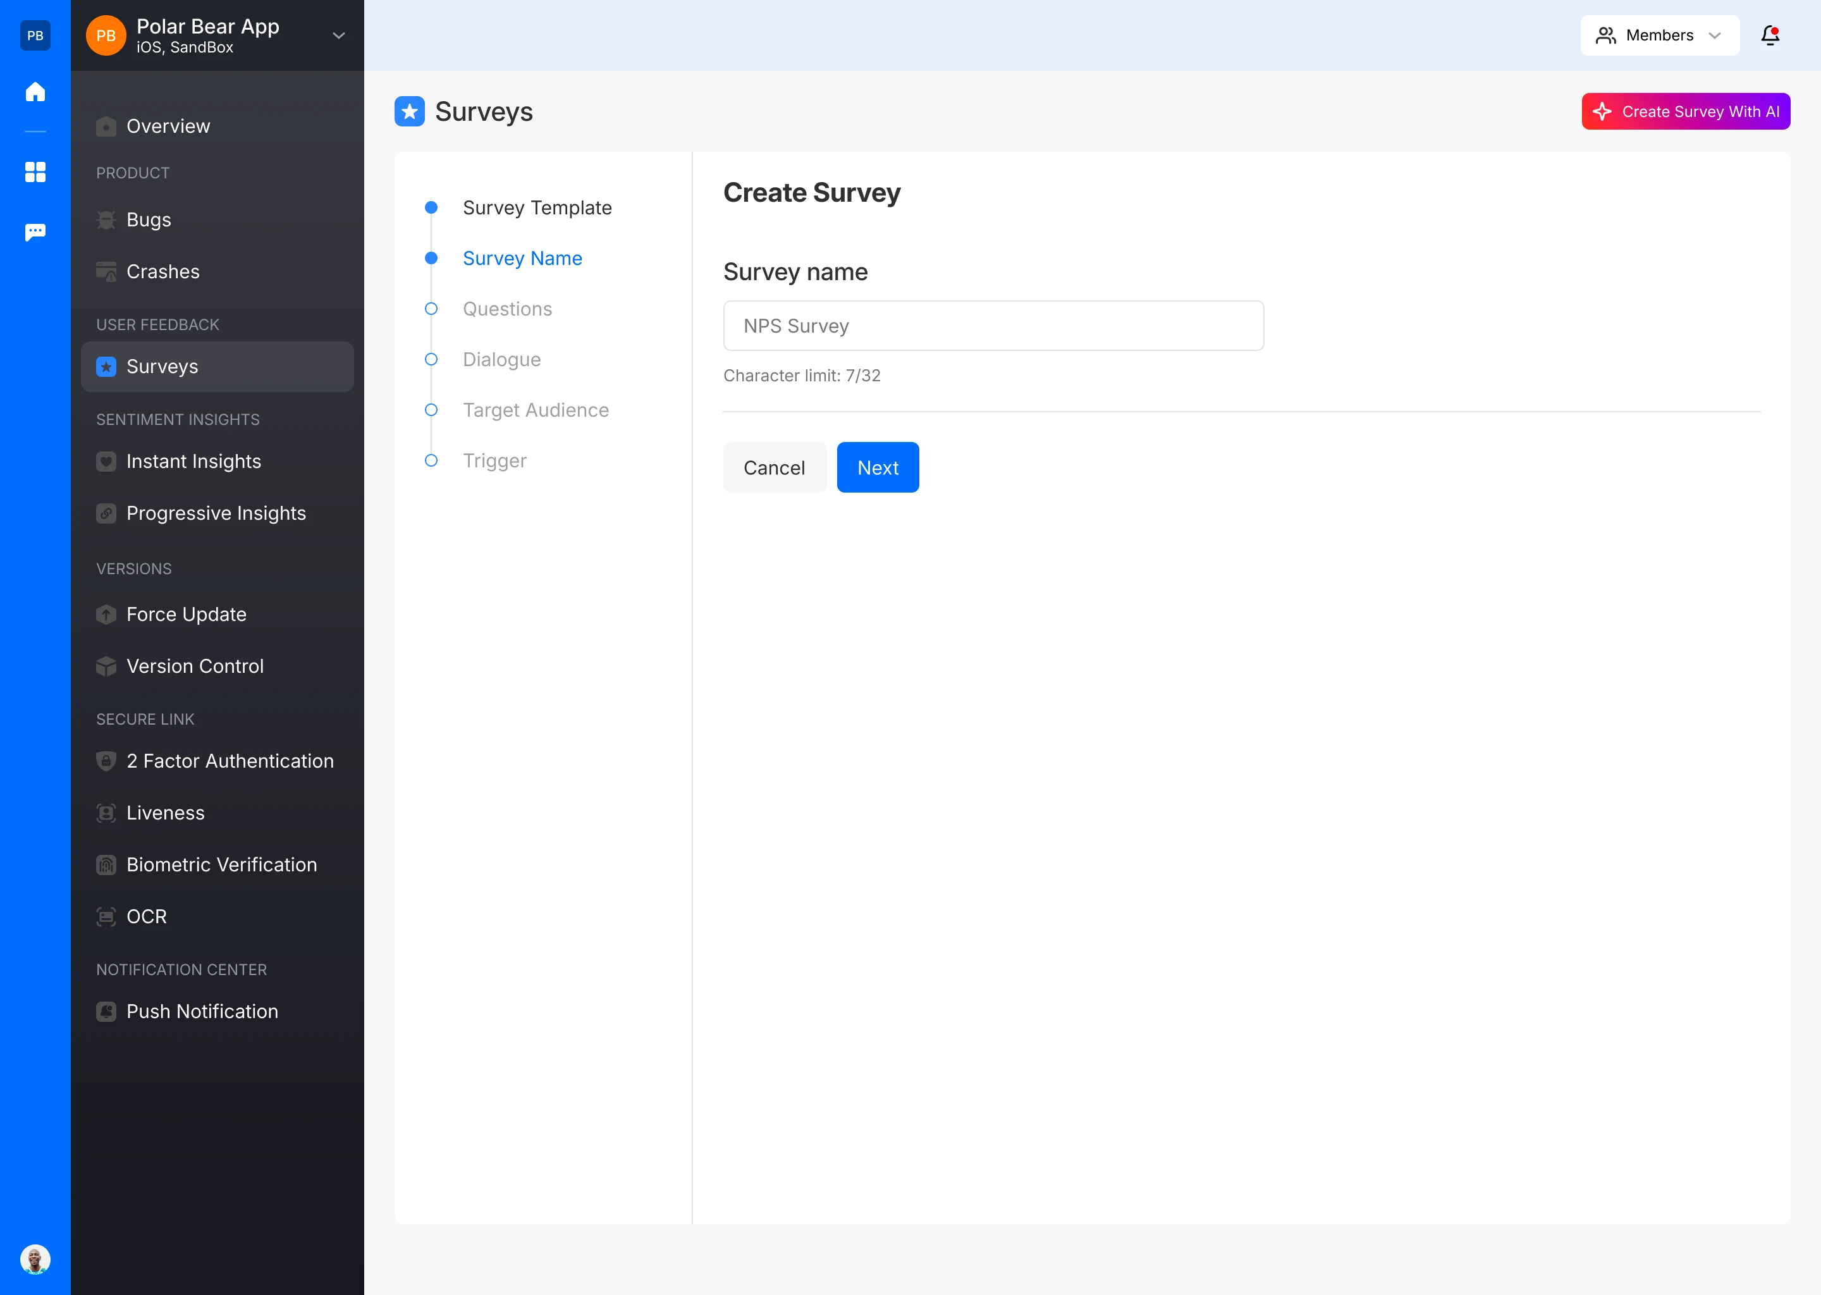
Task: Click the user avatar at bottom left
Action: (x=35, y=1259)
